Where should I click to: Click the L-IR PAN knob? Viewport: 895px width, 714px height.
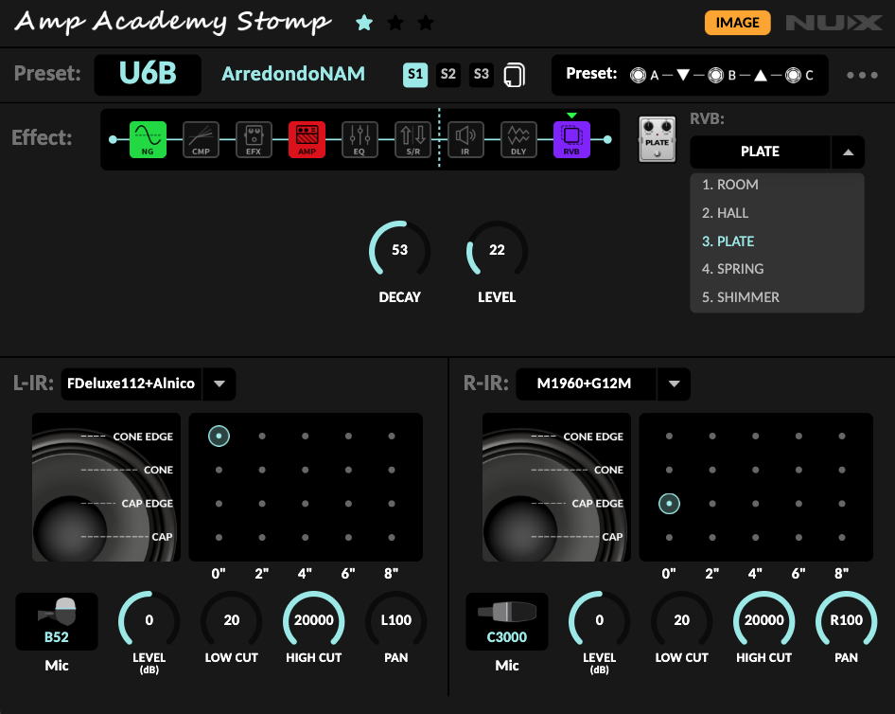point(396,621)
